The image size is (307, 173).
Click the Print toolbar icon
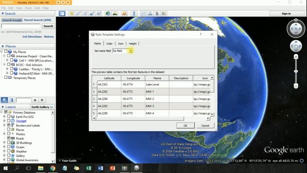click(150, 13)
